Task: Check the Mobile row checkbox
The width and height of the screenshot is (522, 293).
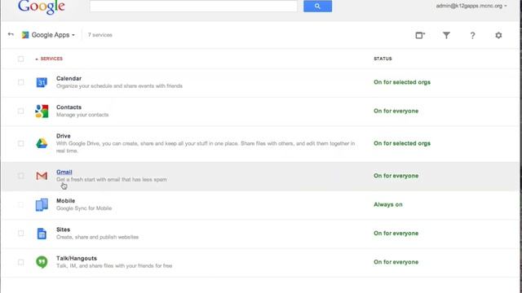Action: tap(20, 204)
